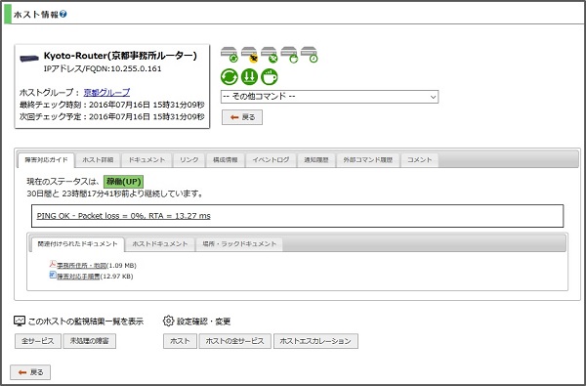Click 最終チェック時刻 timestamp line

[111, 105]
